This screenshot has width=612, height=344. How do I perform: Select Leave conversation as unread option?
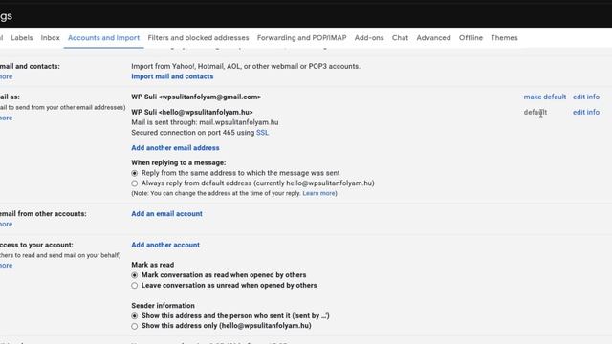134,285
